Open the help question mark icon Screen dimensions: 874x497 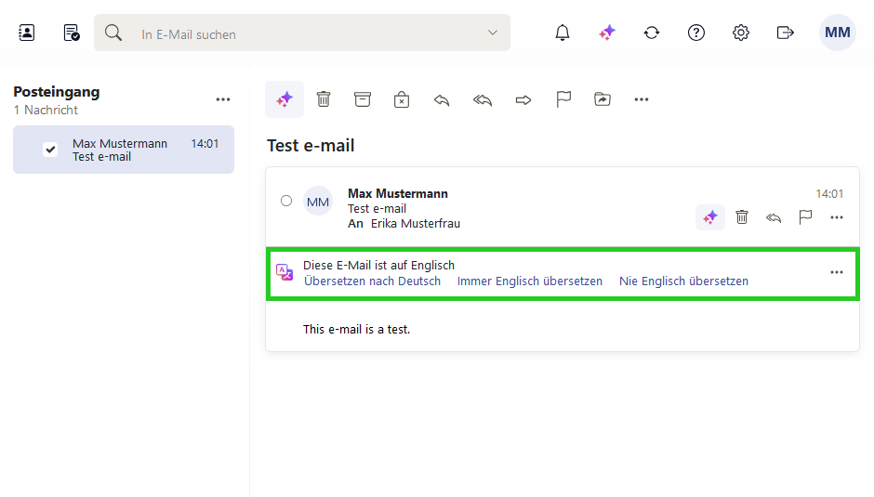(696, 33)
